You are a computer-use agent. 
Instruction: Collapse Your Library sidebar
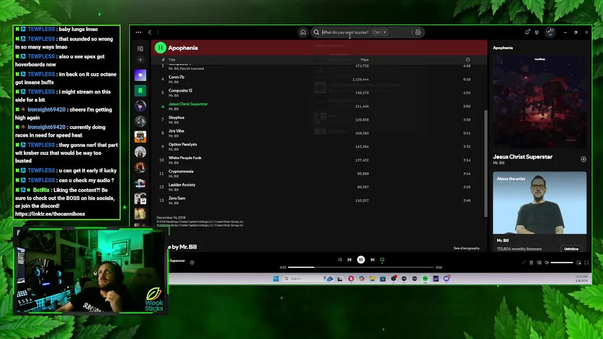140,48
